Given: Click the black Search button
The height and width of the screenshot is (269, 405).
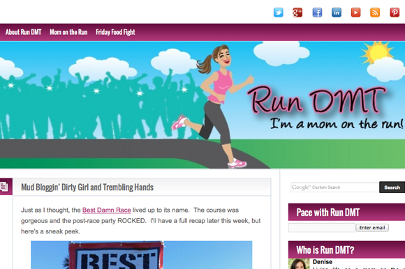Looking at the screenshot, I should pyautogui.click(x=392, y=187).
